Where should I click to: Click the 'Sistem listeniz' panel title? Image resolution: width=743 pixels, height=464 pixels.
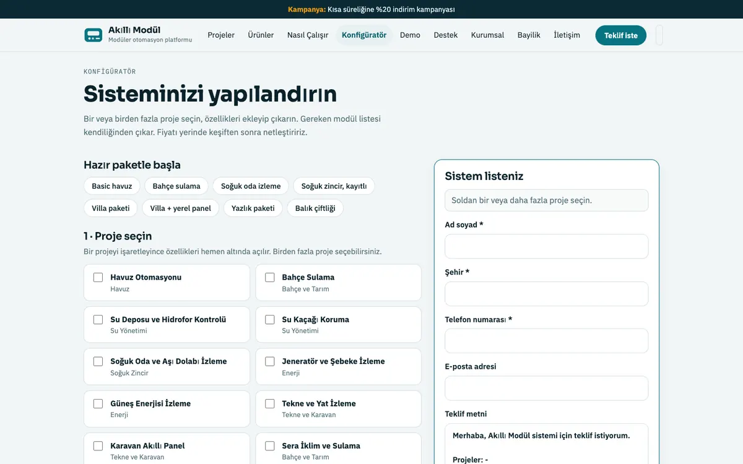[484, 176]
